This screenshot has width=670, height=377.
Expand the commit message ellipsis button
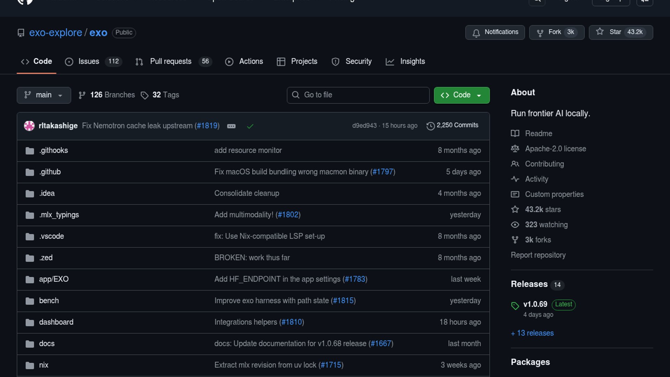coord(231,126)
